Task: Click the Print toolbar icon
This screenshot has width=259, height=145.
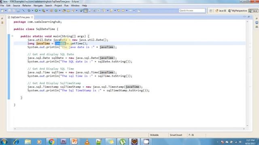Action: (x=18, y=11)
